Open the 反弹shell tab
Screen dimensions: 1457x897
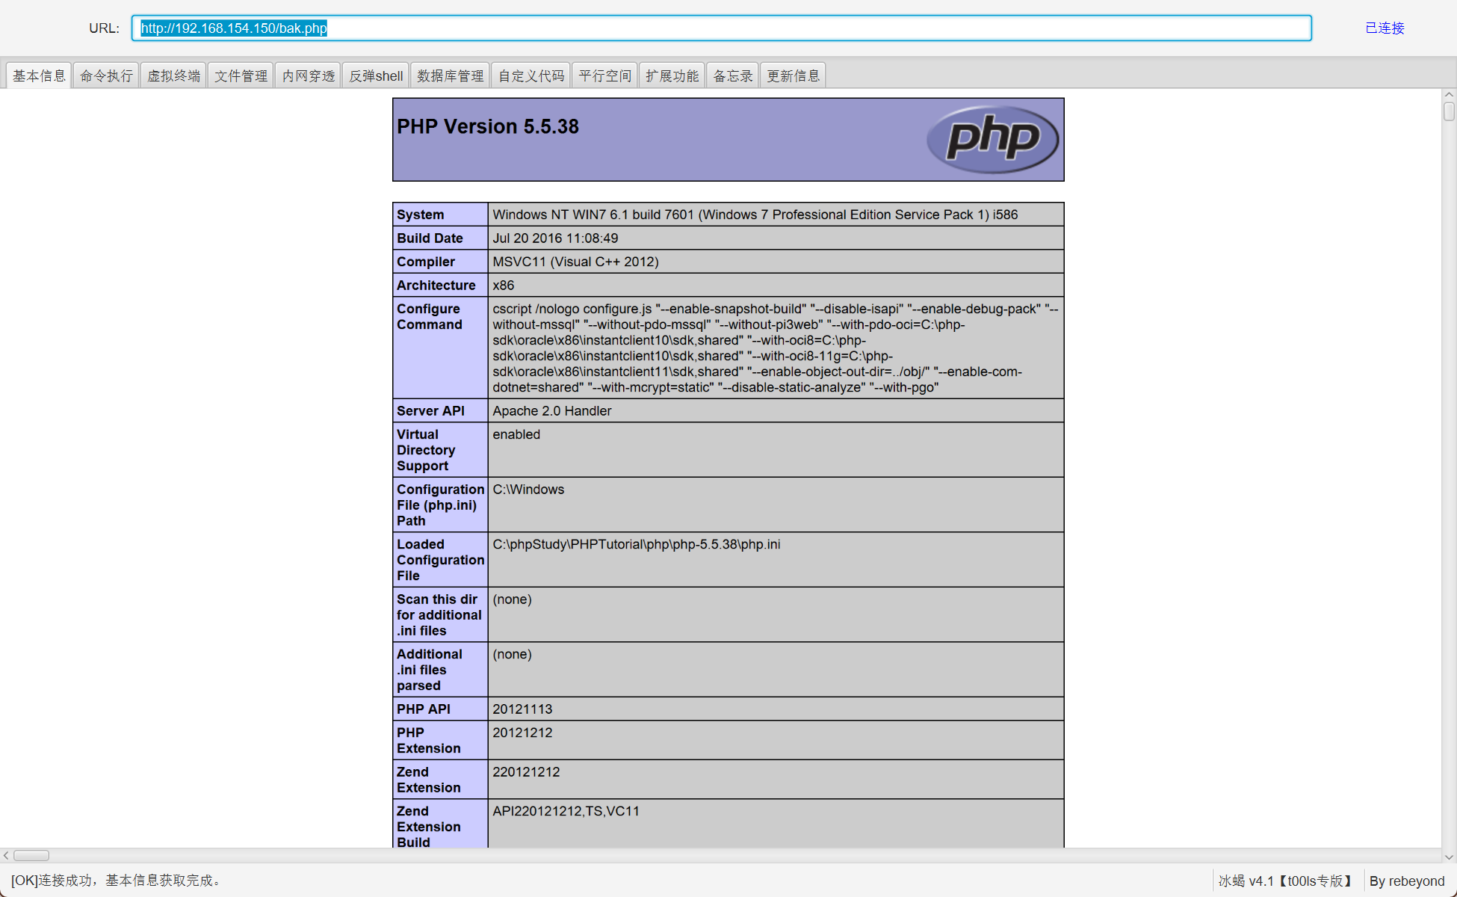[376, 75]
